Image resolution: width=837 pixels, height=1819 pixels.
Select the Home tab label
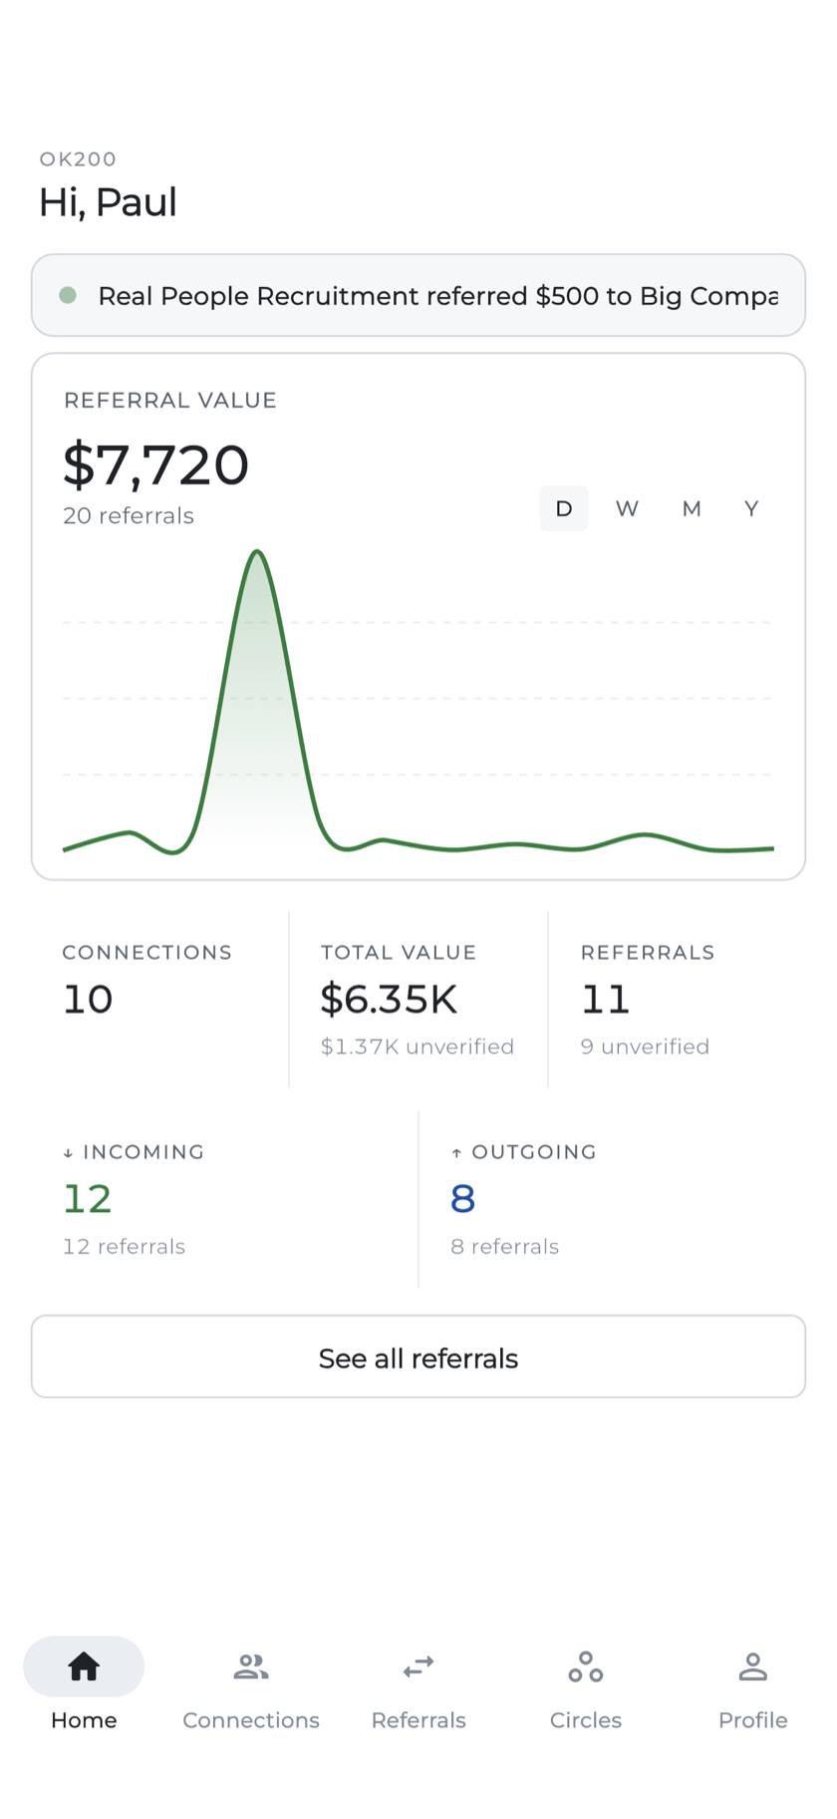tap(84, 1720)
